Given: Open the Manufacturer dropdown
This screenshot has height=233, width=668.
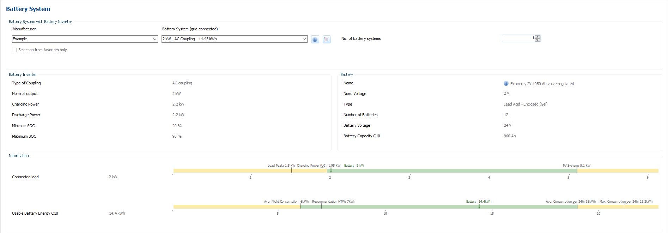Looking at the screenshot, I should pyautogui.click(x=155, y=39).
